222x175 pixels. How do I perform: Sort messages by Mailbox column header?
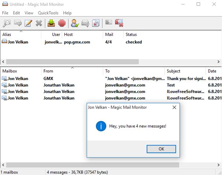point(21,71)
